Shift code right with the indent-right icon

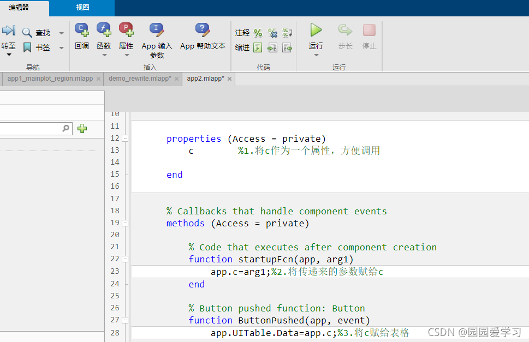pyautogui.click(x=272, y=47)
